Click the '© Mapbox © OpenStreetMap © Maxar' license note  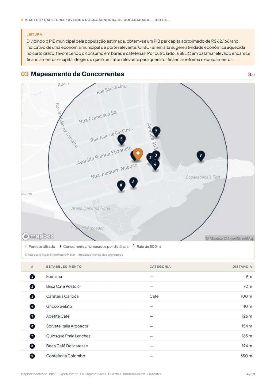point(74,255)
